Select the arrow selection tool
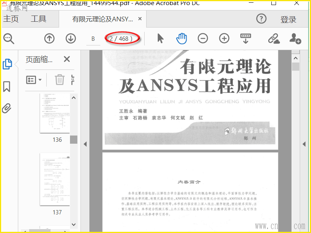Image resolution: width=311 pixels, height=233 pixels. click(160, 38)
